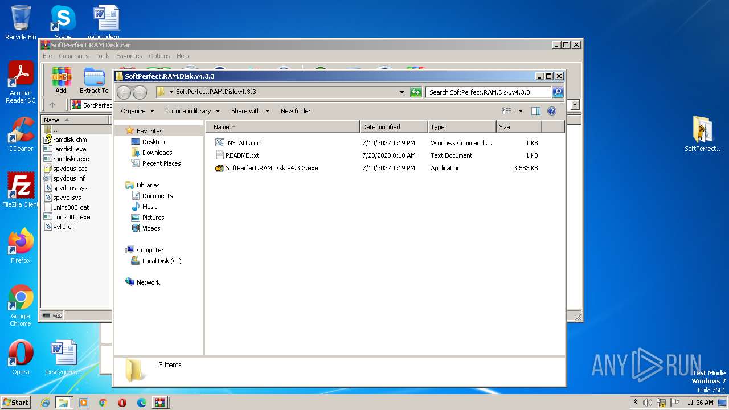Sort by Date modified column
This screenshot has height=410, width=729.
point(394,127)
